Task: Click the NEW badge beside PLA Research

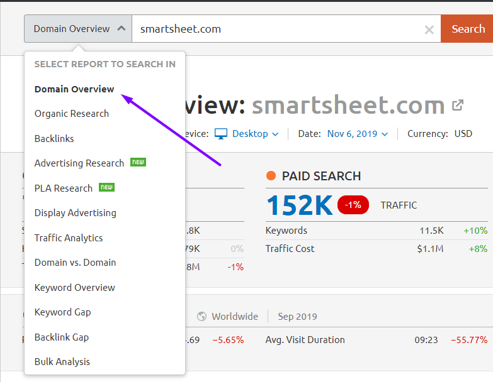Action: click(x=106, y=187)
